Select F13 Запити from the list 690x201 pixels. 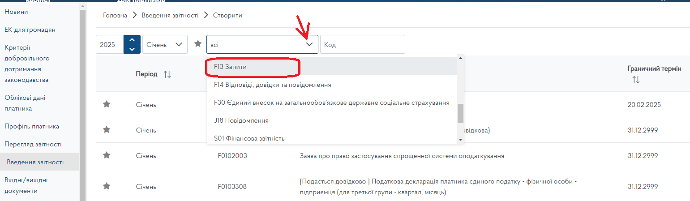(231, 66)
